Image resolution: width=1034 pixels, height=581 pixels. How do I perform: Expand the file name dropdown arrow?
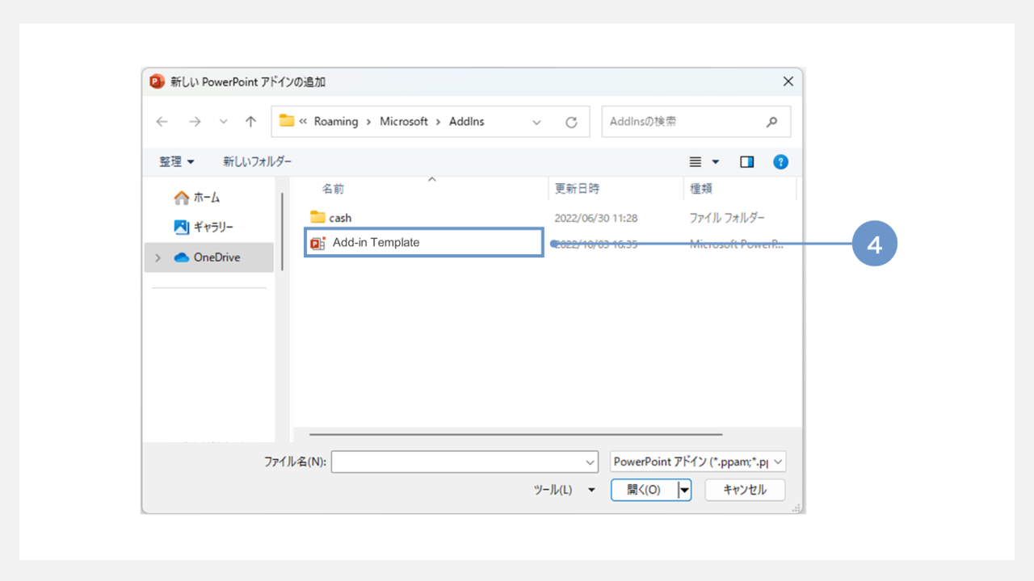[590, 462]
